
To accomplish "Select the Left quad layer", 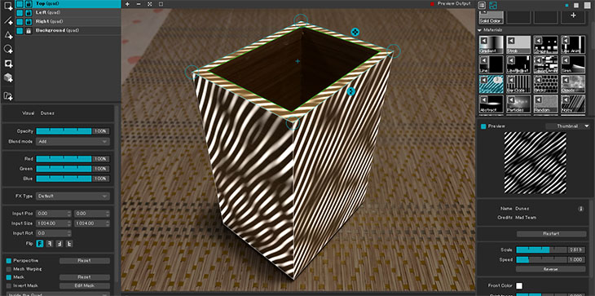I will coord(68,13).
